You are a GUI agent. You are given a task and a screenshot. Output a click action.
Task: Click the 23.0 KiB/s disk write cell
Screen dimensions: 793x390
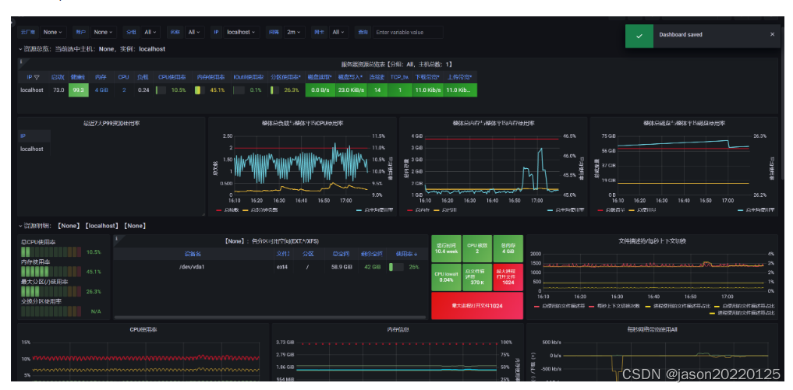pyautogui.click(x=351, y=90)
